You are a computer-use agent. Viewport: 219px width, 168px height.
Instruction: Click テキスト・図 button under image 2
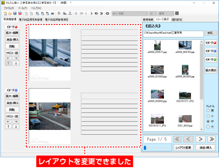click(12, 116)
